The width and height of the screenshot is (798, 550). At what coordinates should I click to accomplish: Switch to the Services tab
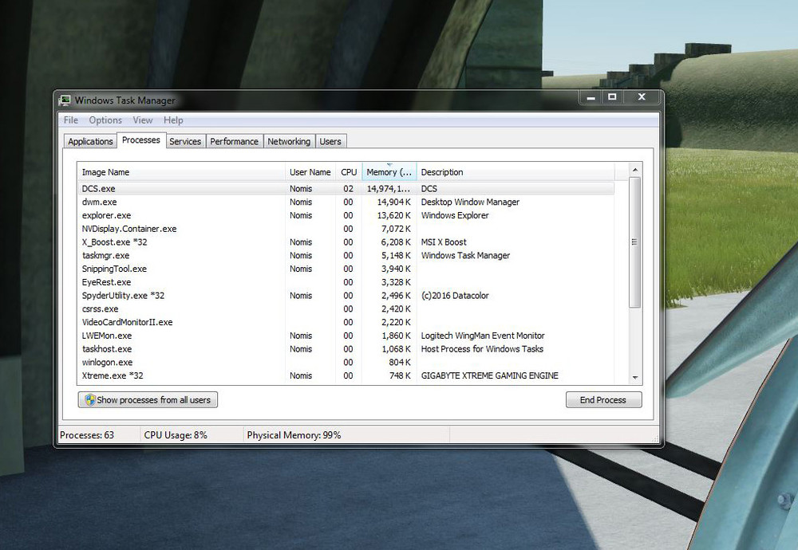pos(185,142)
